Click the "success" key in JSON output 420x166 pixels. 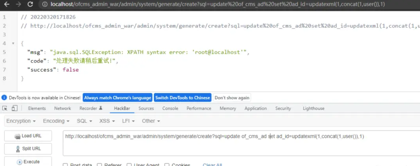pos(42,70)
